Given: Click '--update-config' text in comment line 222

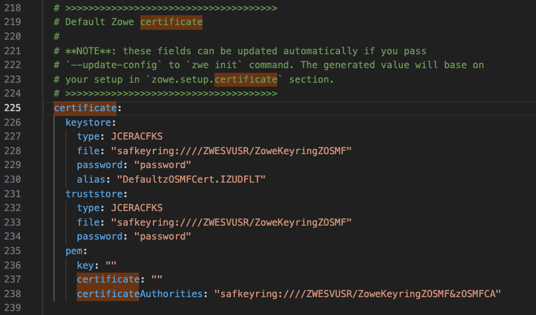Looking at the screenshot, I should pos(114,66).
